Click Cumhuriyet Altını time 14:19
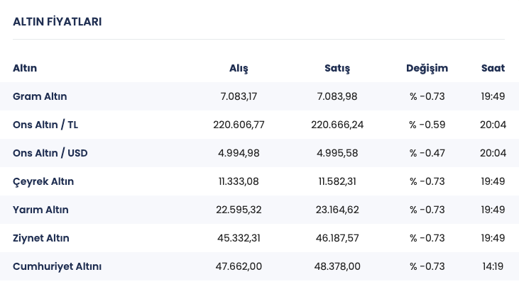 pyautogui.click(x=493, y=266)
